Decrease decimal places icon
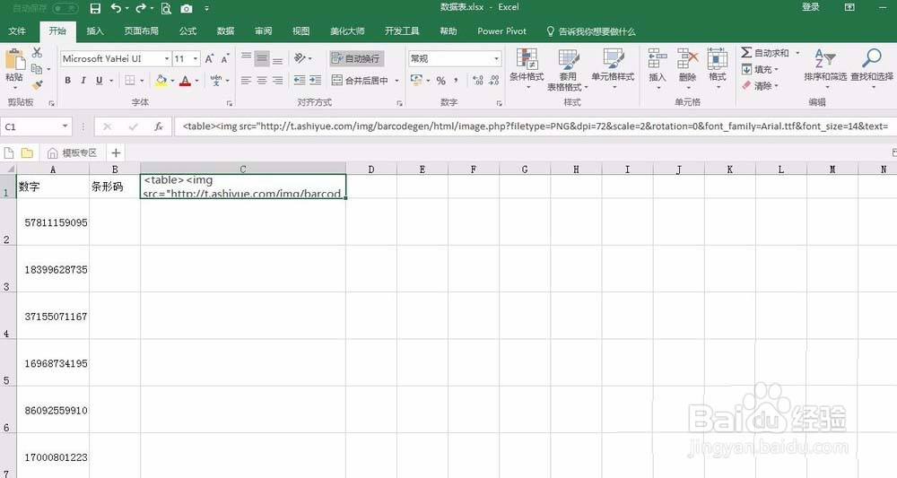Image resolution: width=897 pixels, height=478 pixels. tap(494, 81)
